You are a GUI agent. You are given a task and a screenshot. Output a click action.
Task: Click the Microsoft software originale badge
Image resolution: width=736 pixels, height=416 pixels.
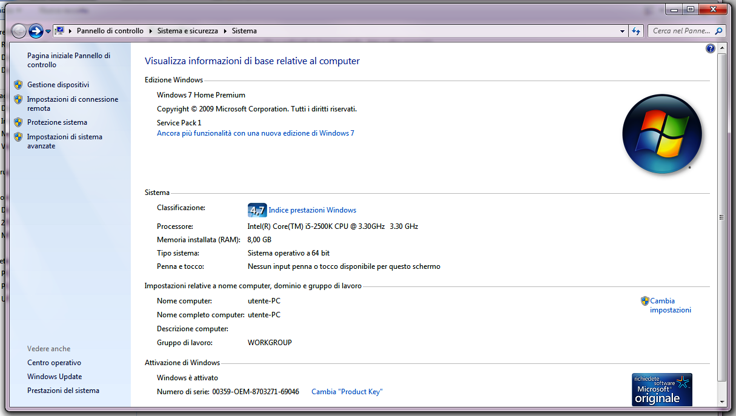point(661,389)
